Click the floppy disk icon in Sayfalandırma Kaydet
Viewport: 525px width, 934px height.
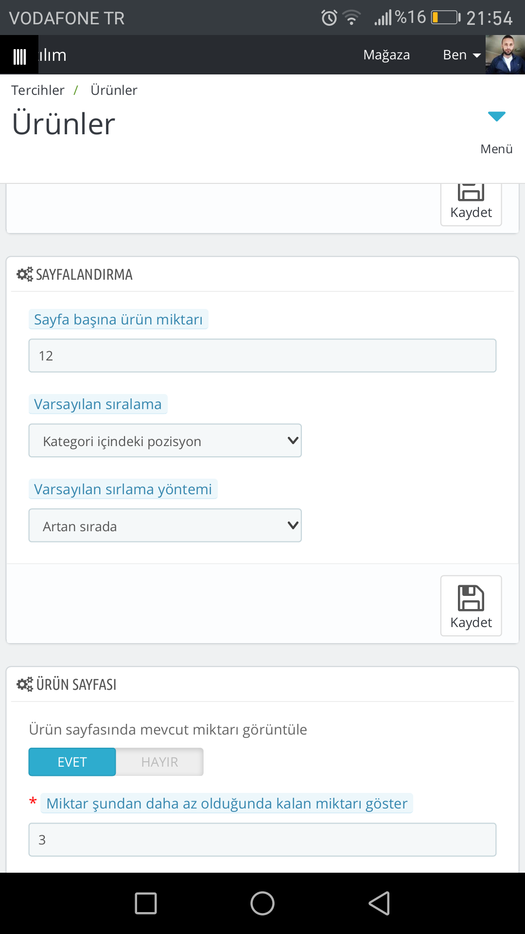(x=471, y=598)
